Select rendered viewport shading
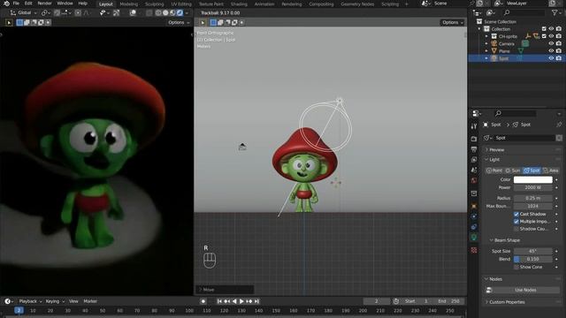This screenshot has height=318, width=566. point(180,12)
